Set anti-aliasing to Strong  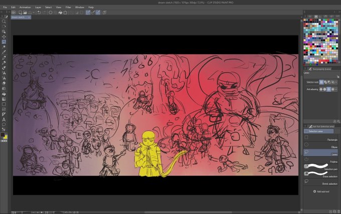[332, 89]
